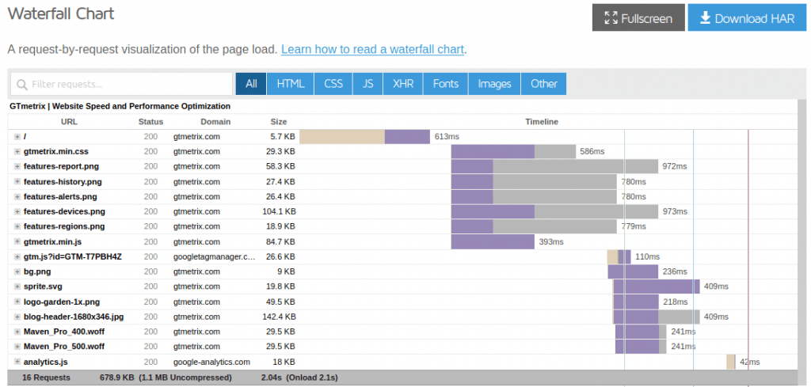Viewport: 811px width, 387px height.
Task: Expand the sprite.svg request entry
Action: click(17, 286)
